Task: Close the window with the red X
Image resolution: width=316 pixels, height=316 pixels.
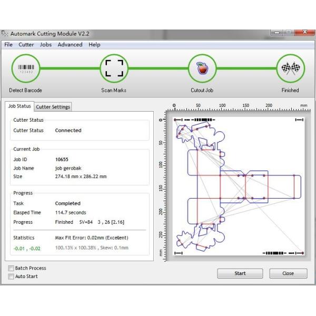Action: (303, 33)
